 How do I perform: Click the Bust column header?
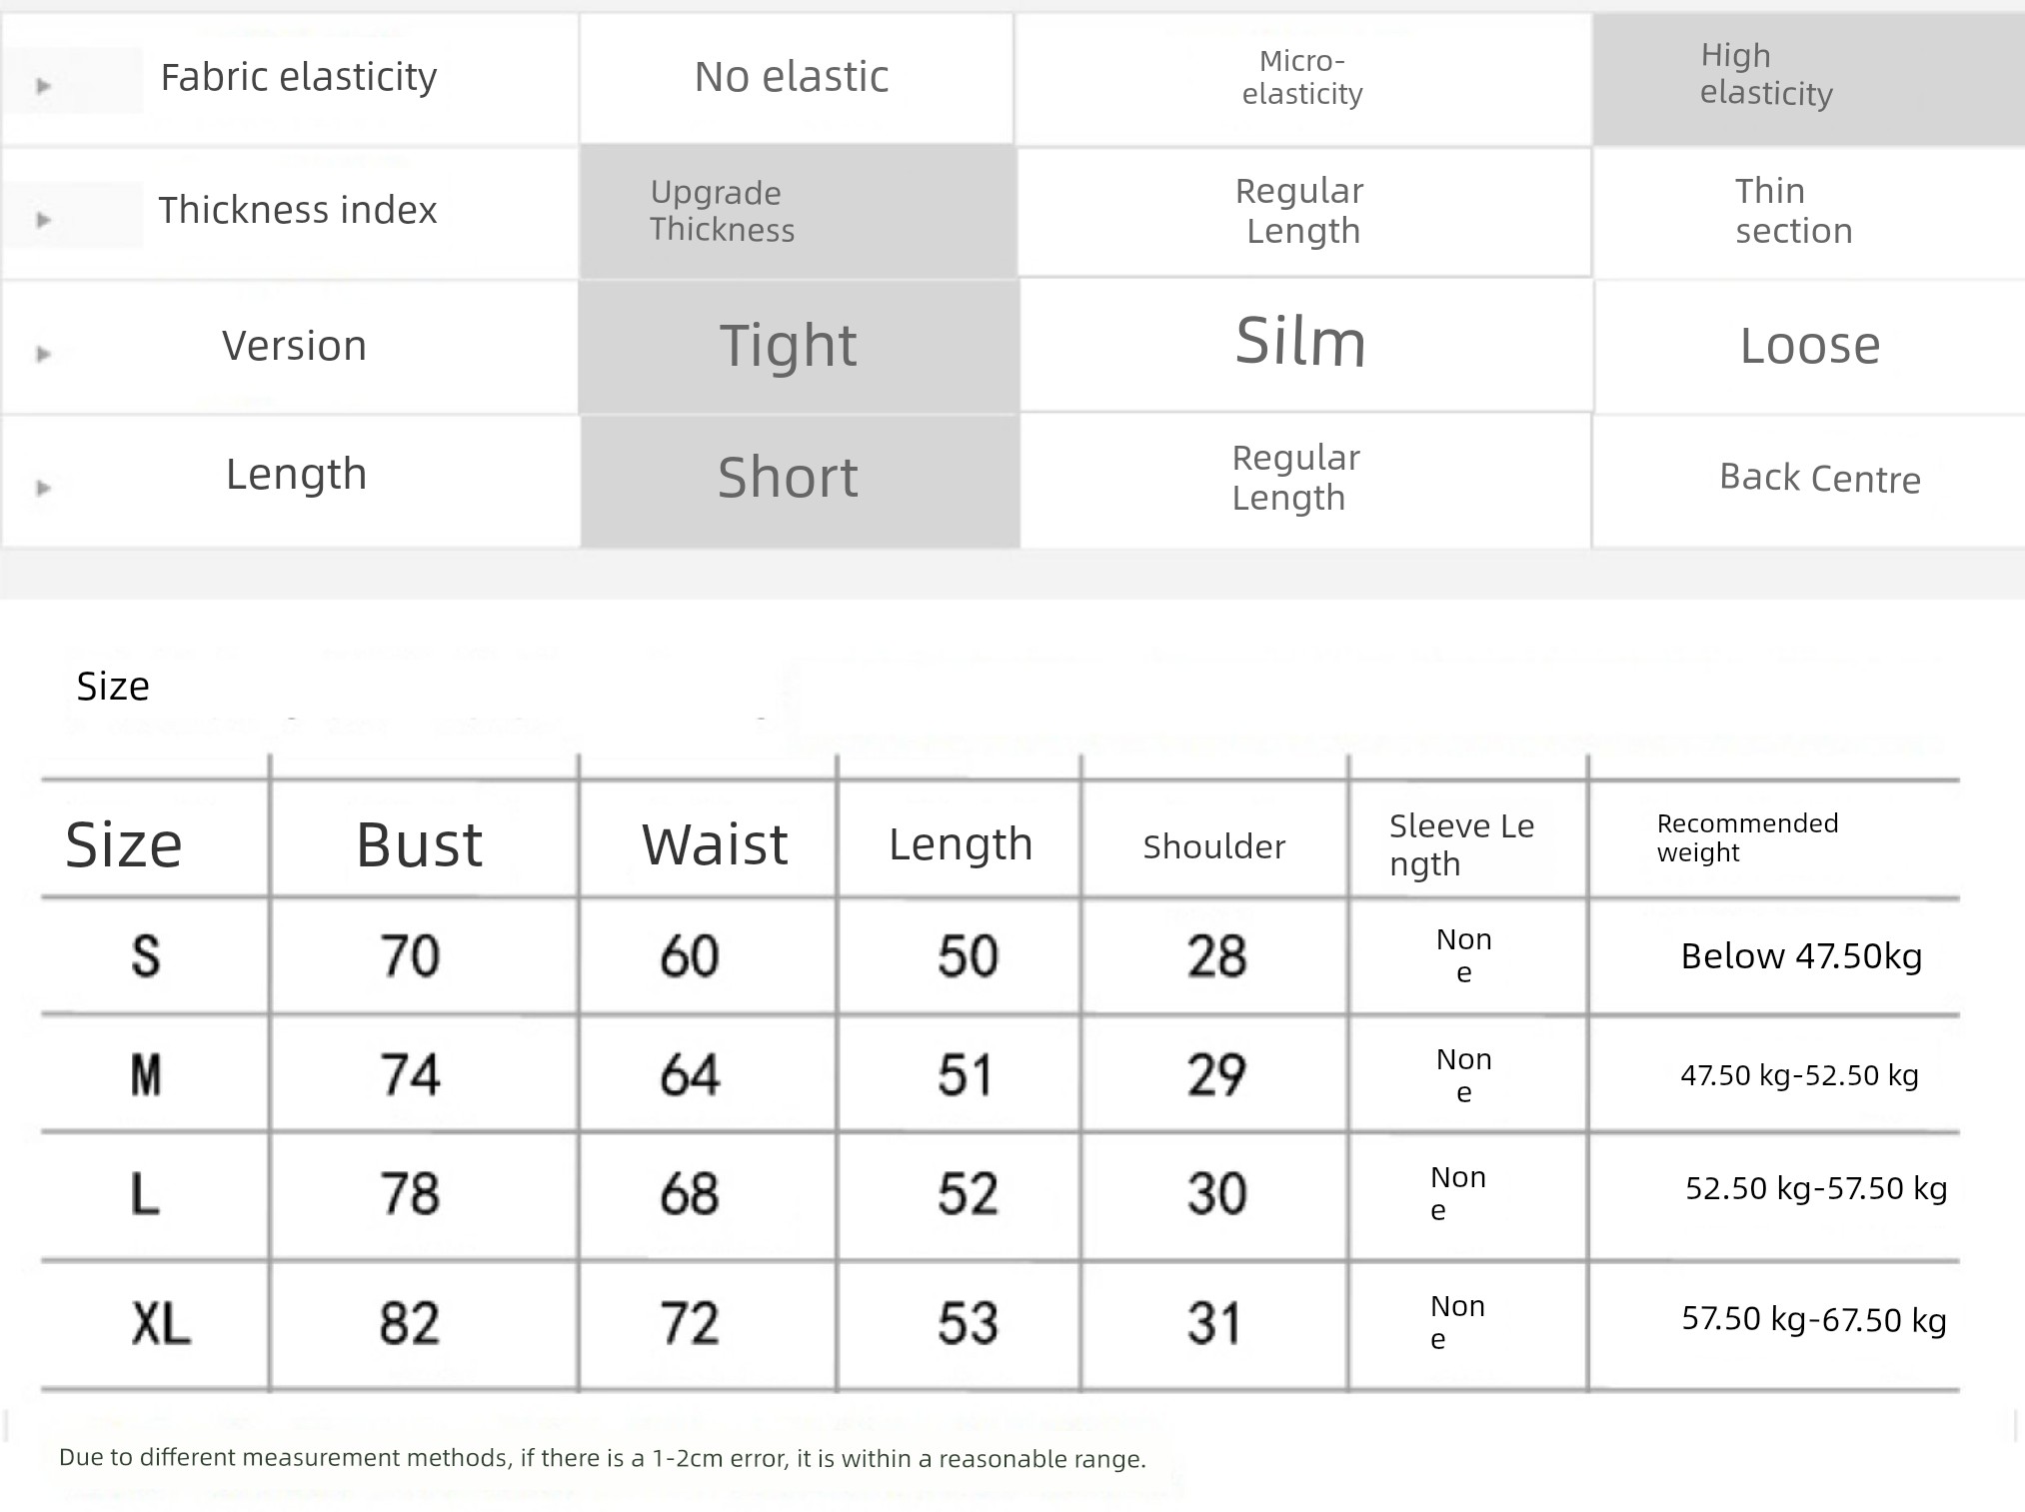point(420,845)
